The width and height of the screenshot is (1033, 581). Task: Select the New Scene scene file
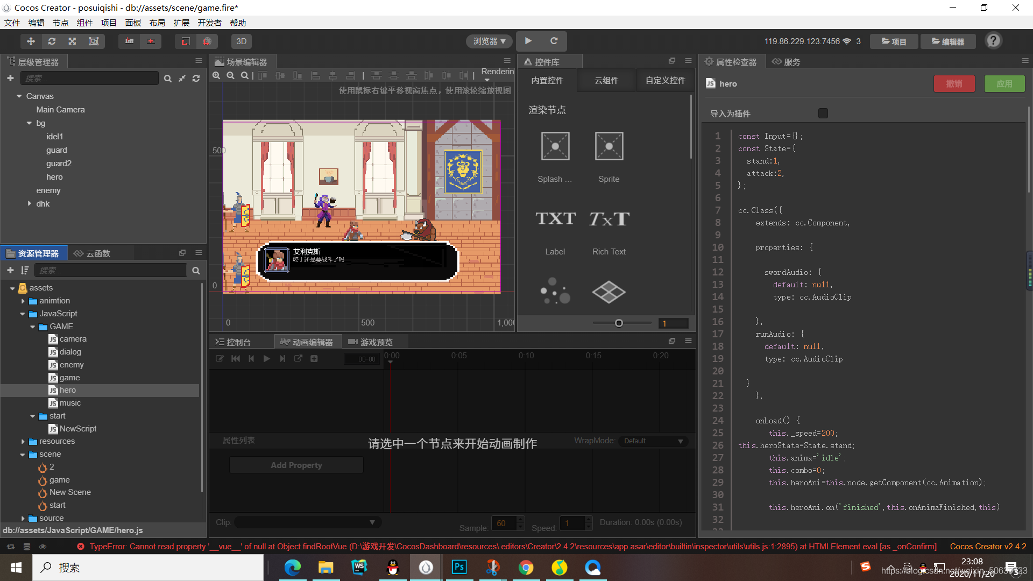click(x=70, y=493)
